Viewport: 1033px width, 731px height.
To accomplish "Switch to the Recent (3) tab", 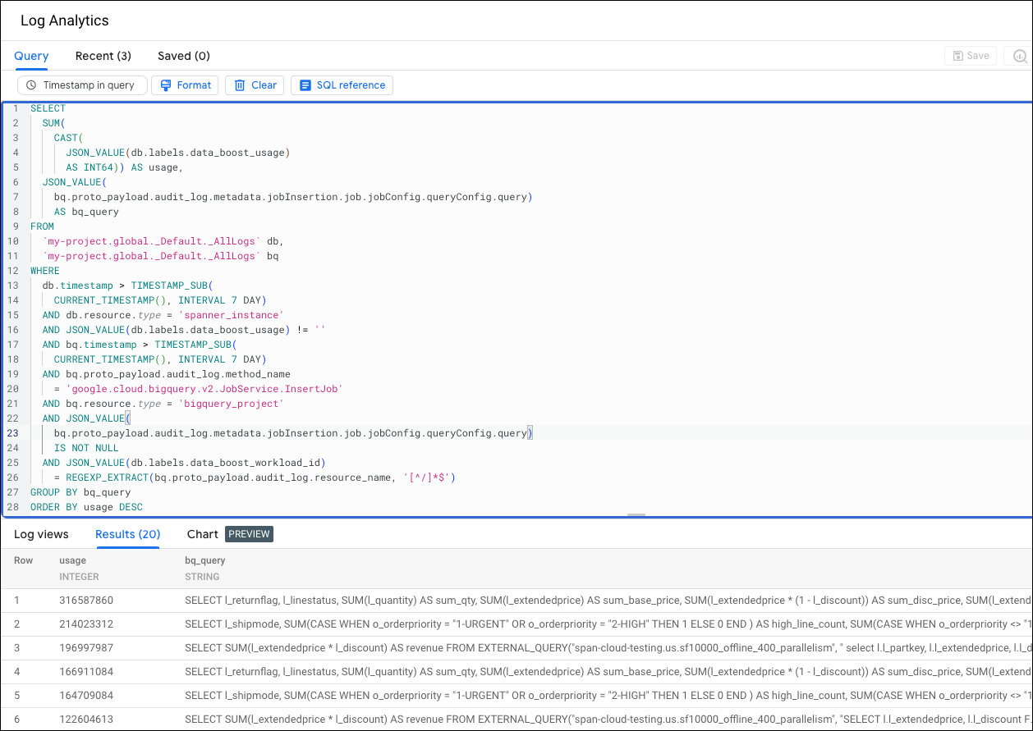I will (103, 56).
